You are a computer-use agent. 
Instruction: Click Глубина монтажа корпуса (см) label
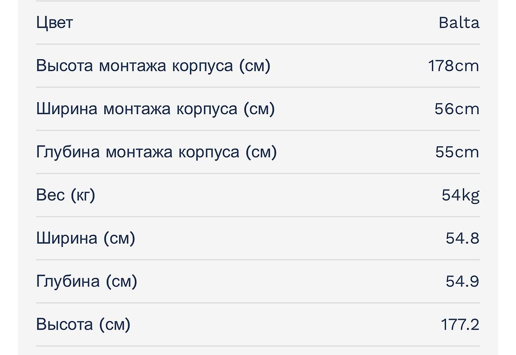click(156, 152)
